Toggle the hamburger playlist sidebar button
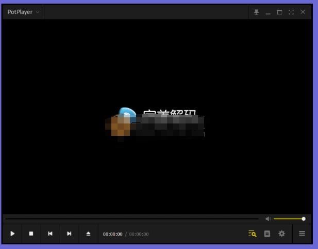318x249 pixels. [x=302, y=234]
